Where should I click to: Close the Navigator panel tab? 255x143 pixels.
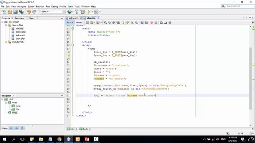(13, 96)
